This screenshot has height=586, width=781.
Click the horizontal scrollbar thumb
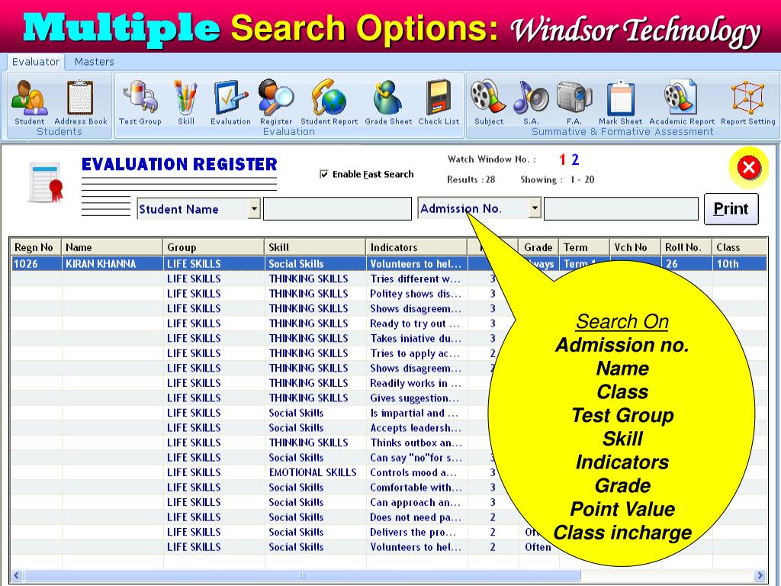point(302,575)
